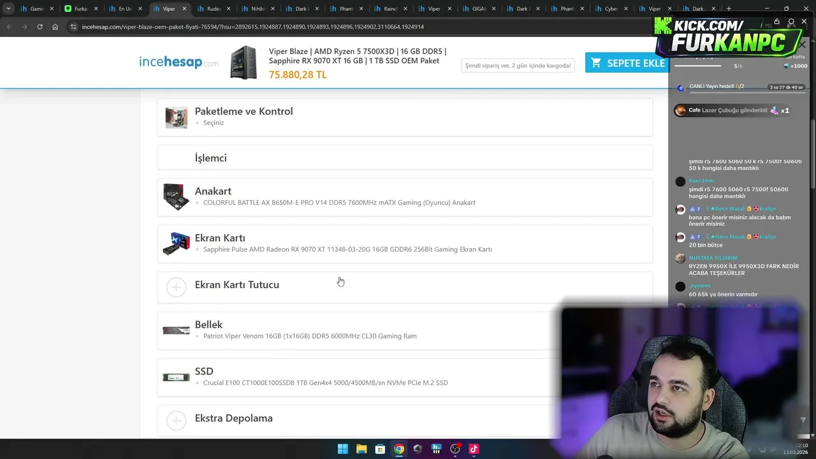Switch to the Gami browser tab
This screenshot has height=459, width=816.
point(36,9)
